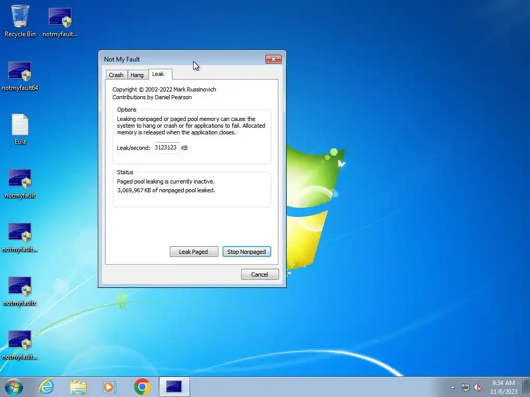This screenshot has height=397, width=530.
Task: Click the Copyright 2002-2022 Mark Russinovich line
Action: [164, 89]
